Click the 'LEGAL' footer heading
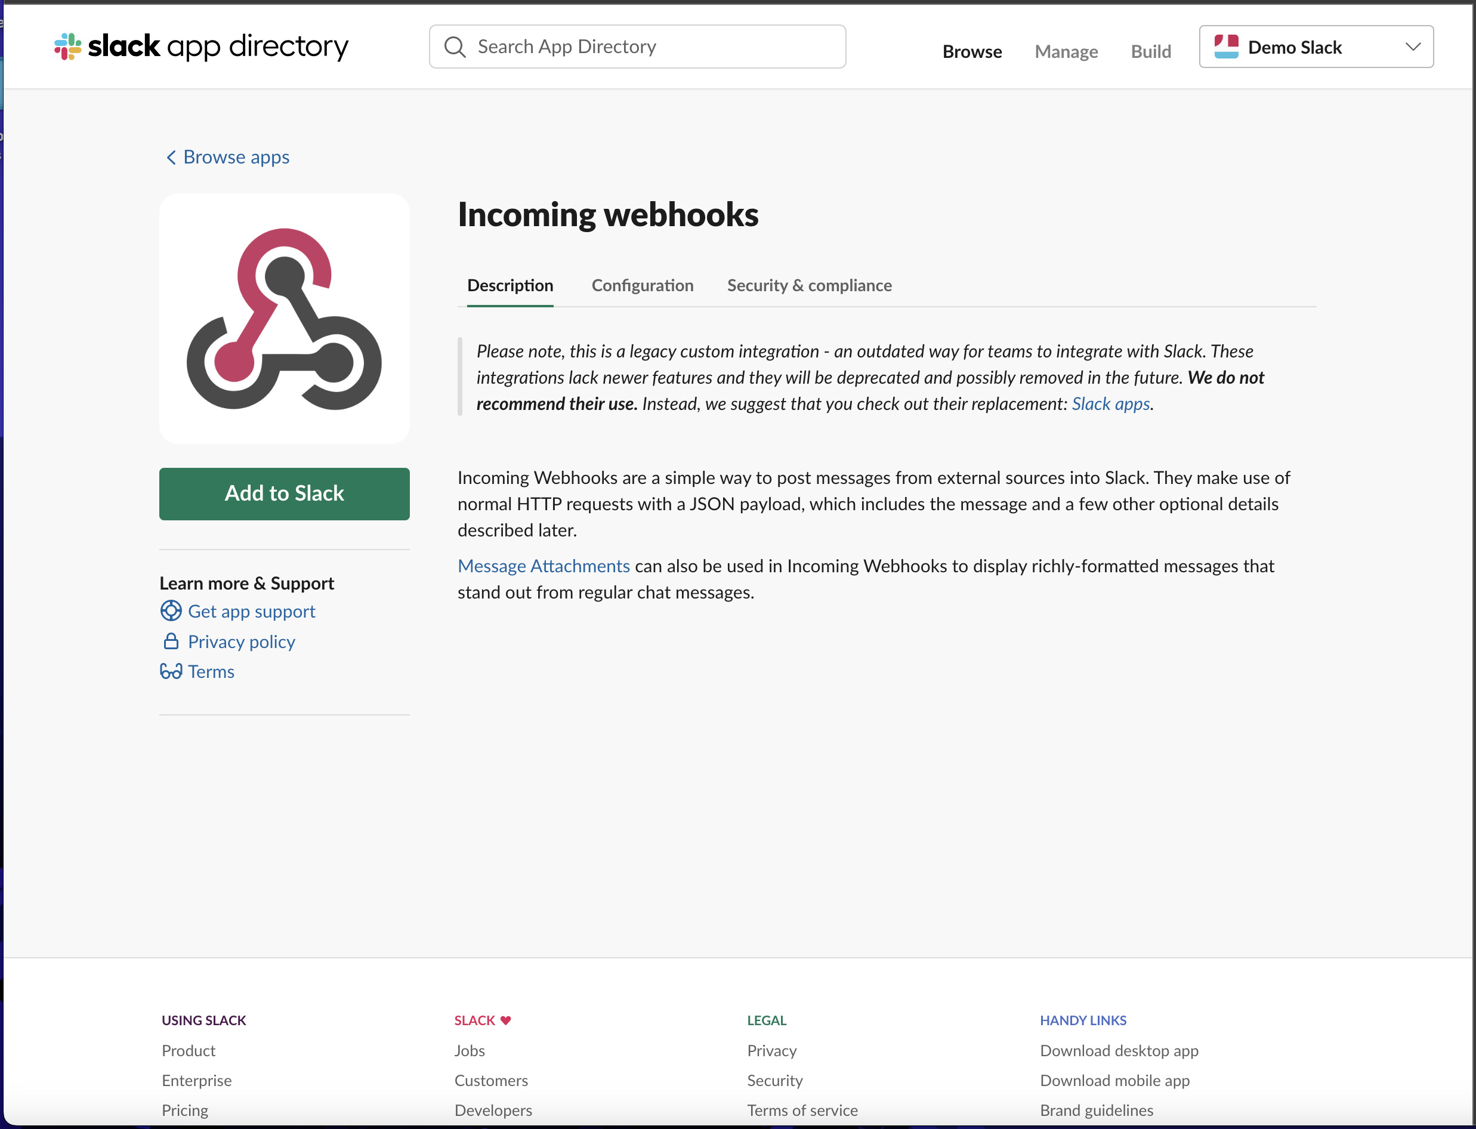1476x1129 pixels. click(767, 1020)
